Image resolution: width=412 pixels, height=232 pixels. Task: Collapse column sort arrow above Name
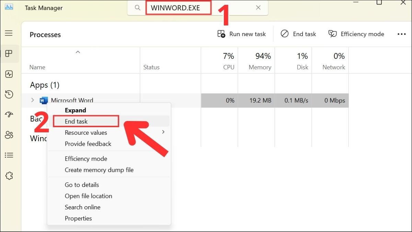78,52
